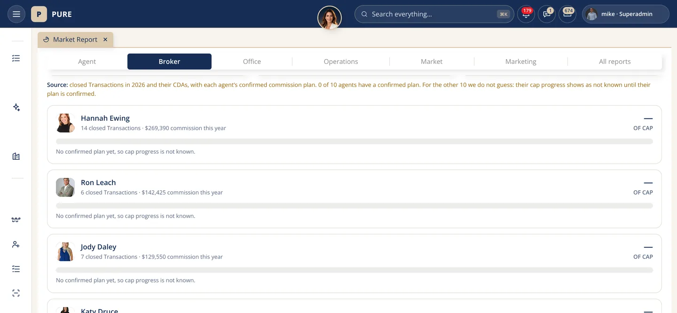
Task: Click Jody Daley's profile photo
Action: (x=65, y=251)
